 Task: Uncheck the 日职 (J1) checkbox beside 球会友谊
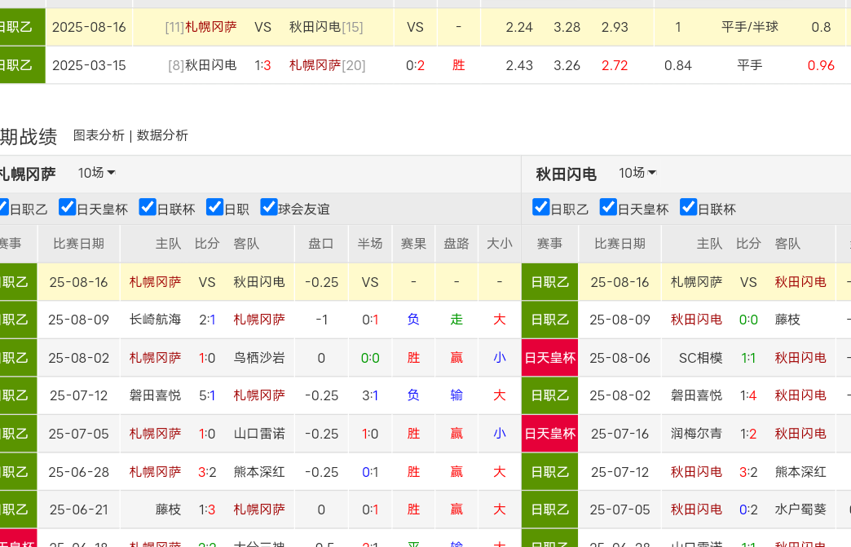(x=215, y=207)
